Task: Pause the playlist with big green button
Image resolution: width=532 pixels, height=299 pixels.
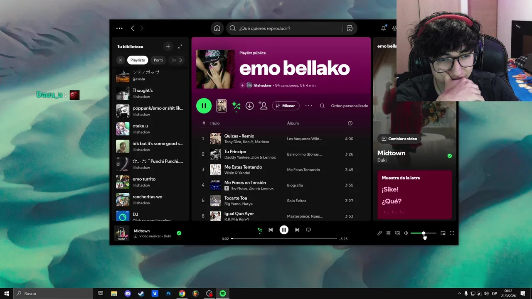Action: 204,106
